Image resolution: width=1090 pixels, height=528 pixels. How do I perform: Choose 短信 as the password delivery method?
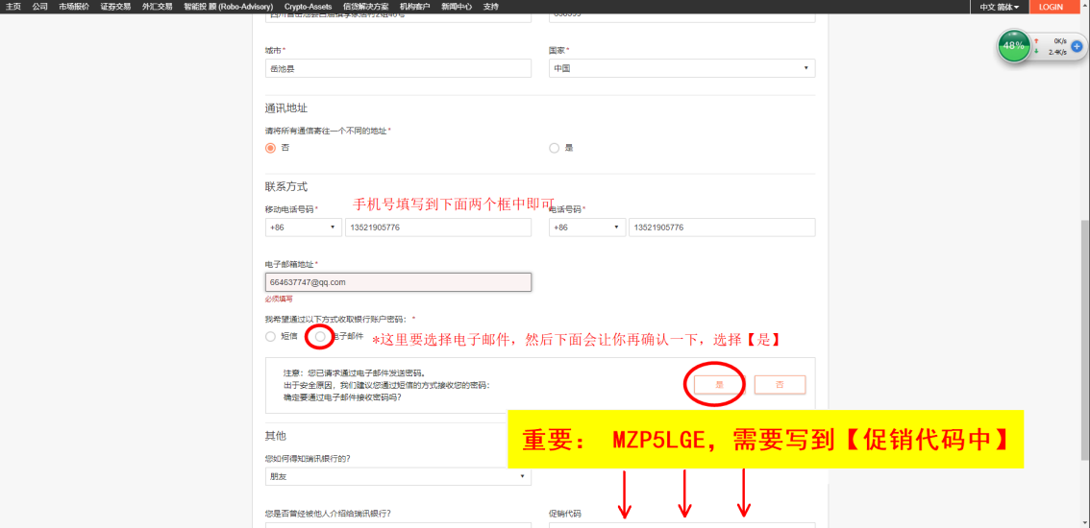coord(270,336)
